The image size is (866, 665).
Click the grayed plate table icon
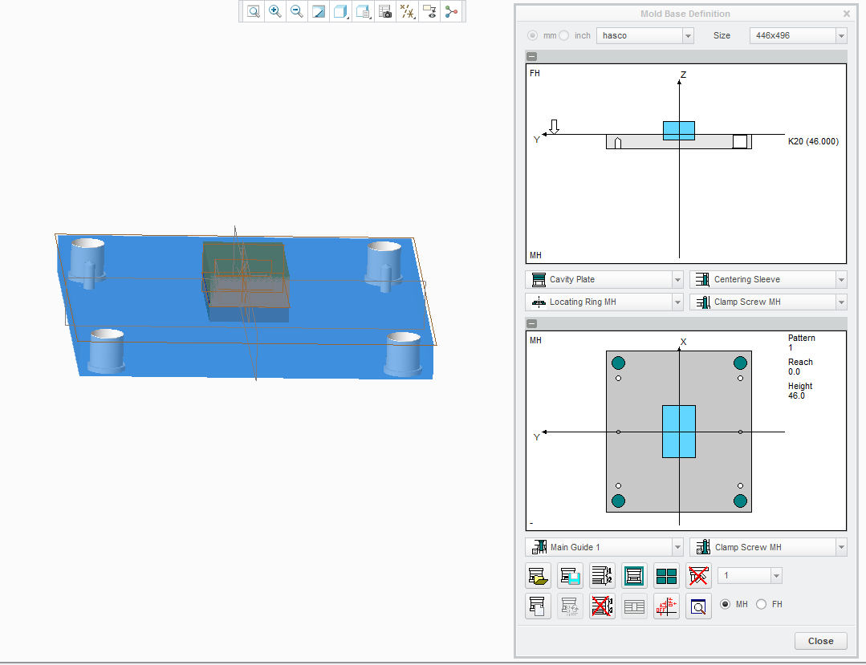pyautogui.click(x=634, y=606)
